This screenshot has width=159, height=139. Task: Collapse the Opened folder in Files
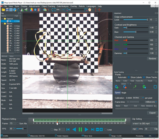pyautogui.click(x=2, y=19)
